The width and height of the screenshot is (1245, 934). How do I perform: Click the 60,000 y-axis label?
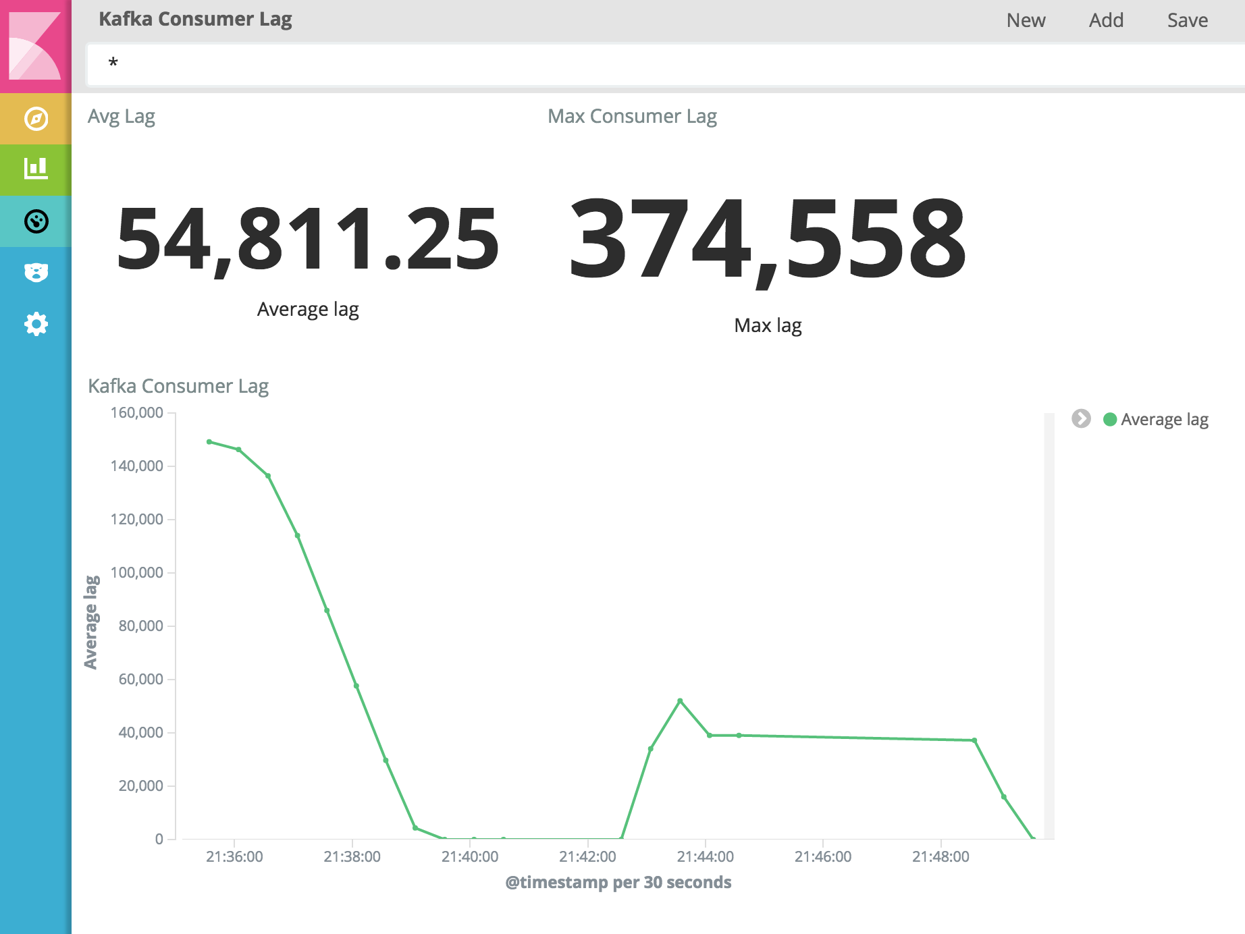[x=141, y=679]
